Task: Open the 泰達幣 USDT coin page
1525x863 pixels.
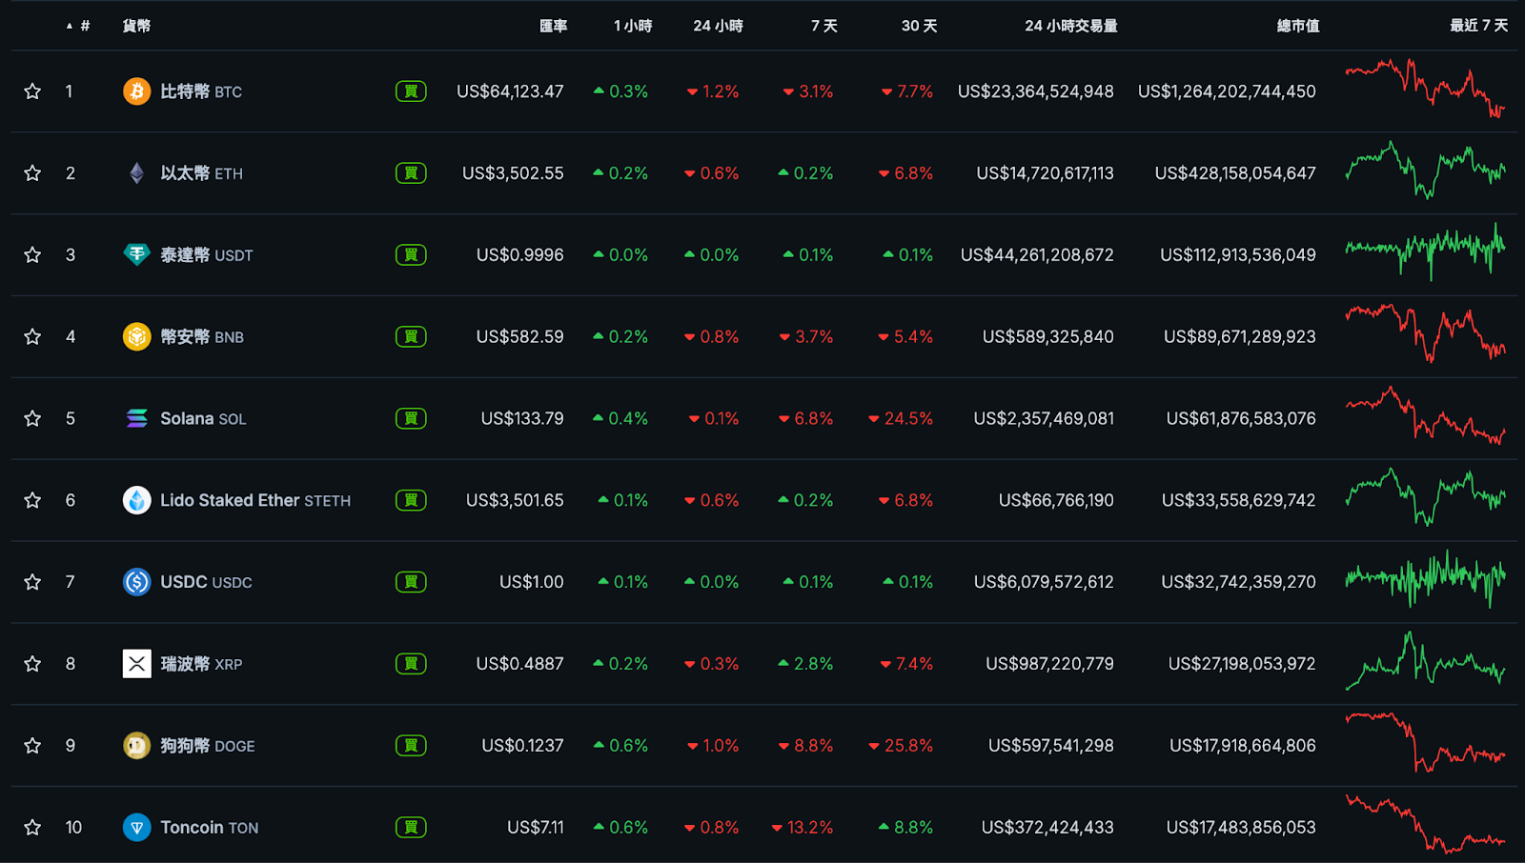Action: [x=207, y=255]
